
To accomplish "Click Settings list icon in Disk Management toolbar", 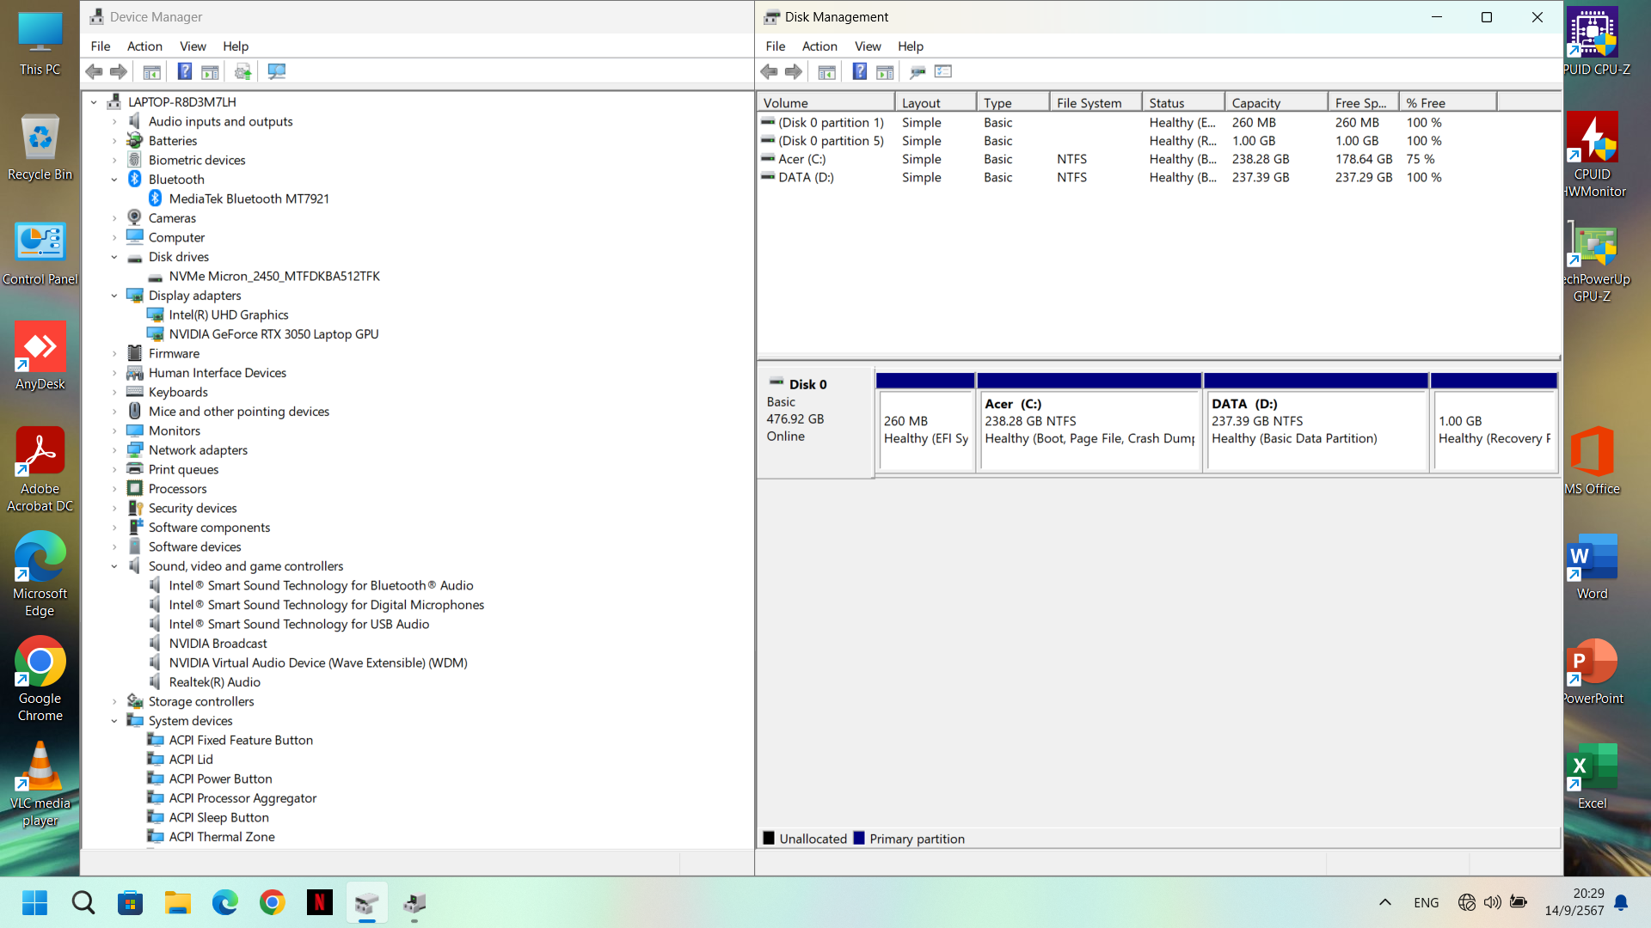I will coord(943,71).
